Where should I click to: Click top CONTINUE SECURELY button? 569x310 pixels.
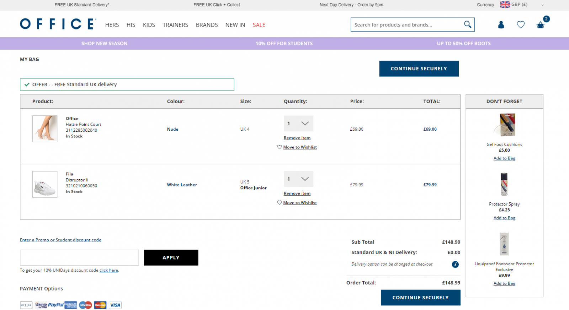pyautogui.click(x=419, y=69)
